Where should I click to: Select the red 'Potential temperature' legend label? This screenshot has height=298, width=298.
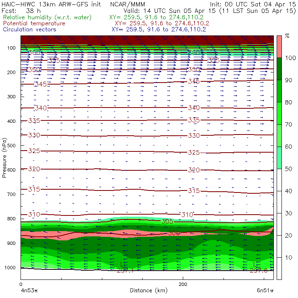34,23
